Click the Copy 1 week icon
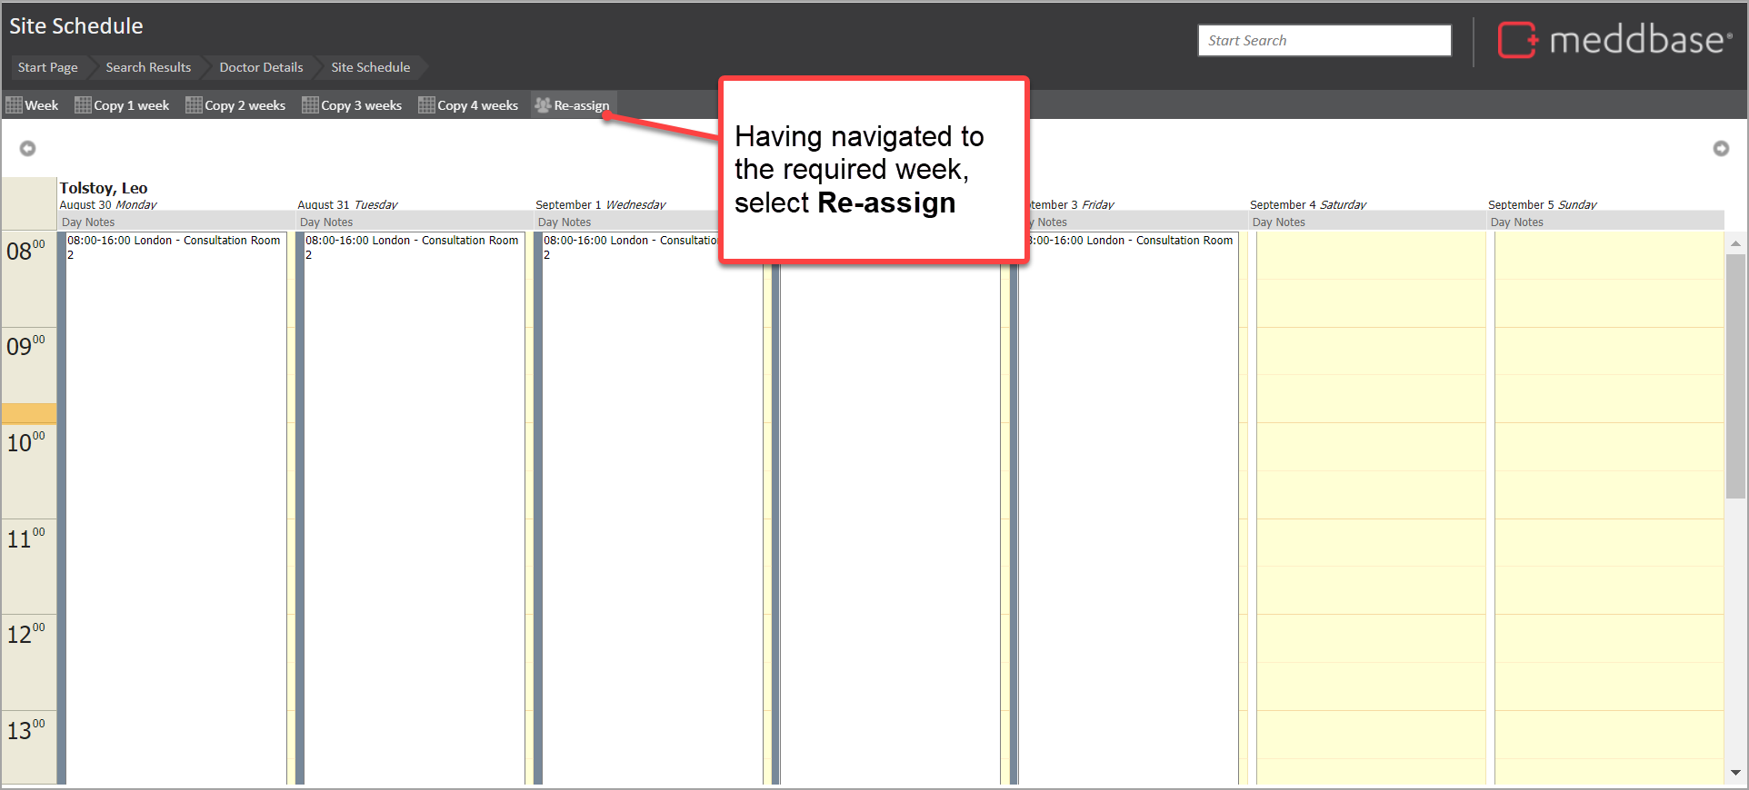The height and width of the screenshot is (790, 1749). [83, 105]
